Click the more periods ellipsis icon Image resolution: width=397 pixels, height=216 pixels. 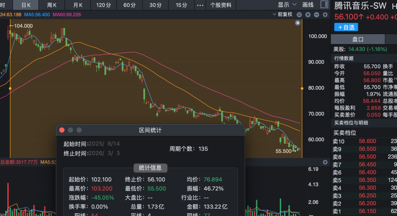pyautogui.click(x=201, y=5)
